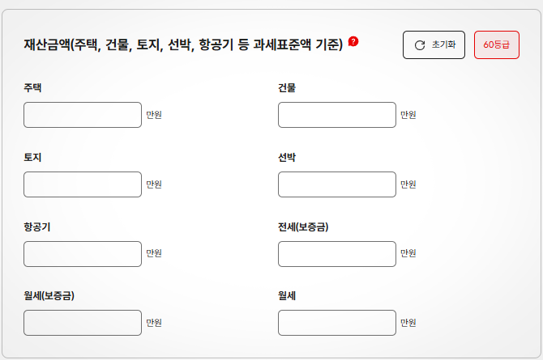The image size is (543, 360).
Task: Click the 월세(보증금) input box
Action: (x=83, y=323)
